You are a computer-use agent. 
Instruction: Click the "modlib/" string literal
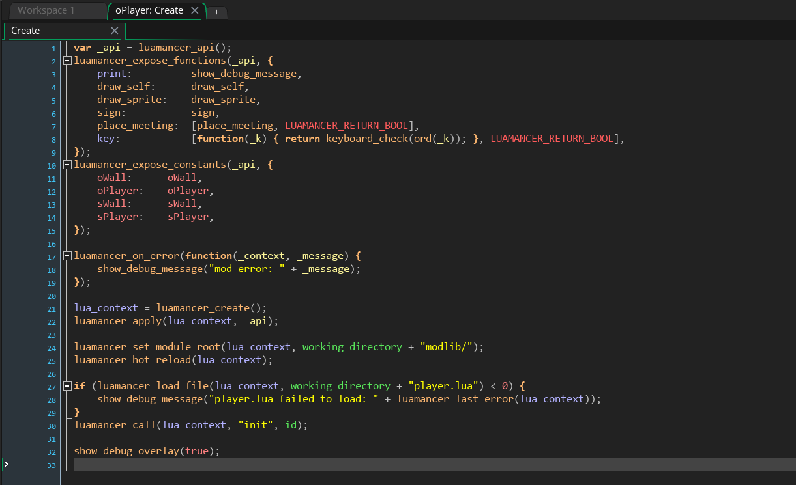[446, 347]
